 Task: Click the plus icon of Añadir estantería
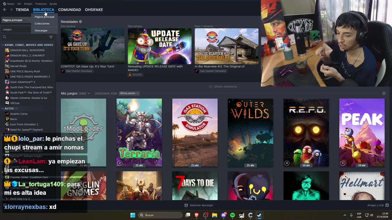(211, 86)
